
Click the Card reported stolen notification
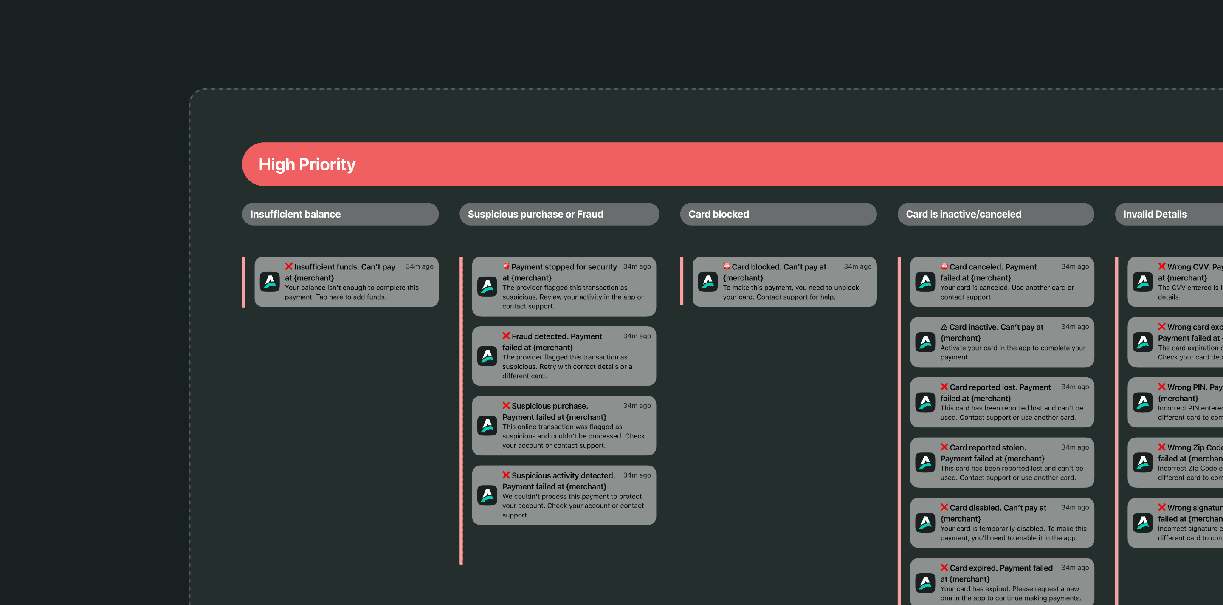[x=1002, y=462]
